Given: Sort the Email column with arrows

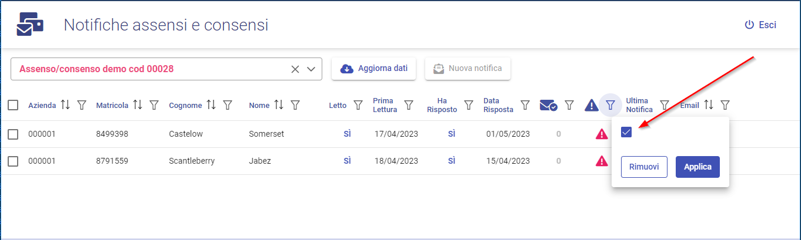Looking at the screenshot, I should point(709,105).
